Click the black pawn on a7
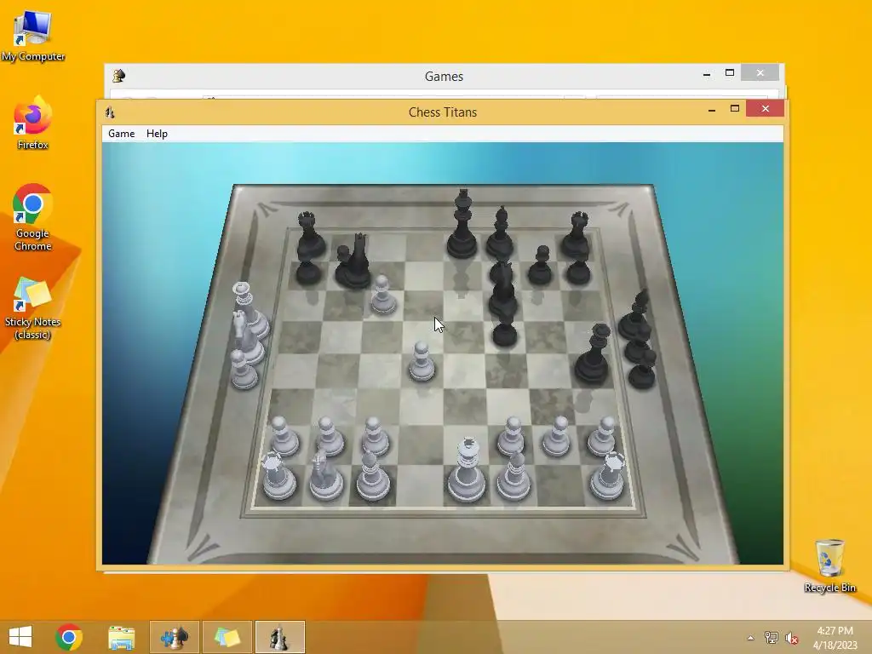The width and height of the screenshot is (872, 654). (308, 271)
